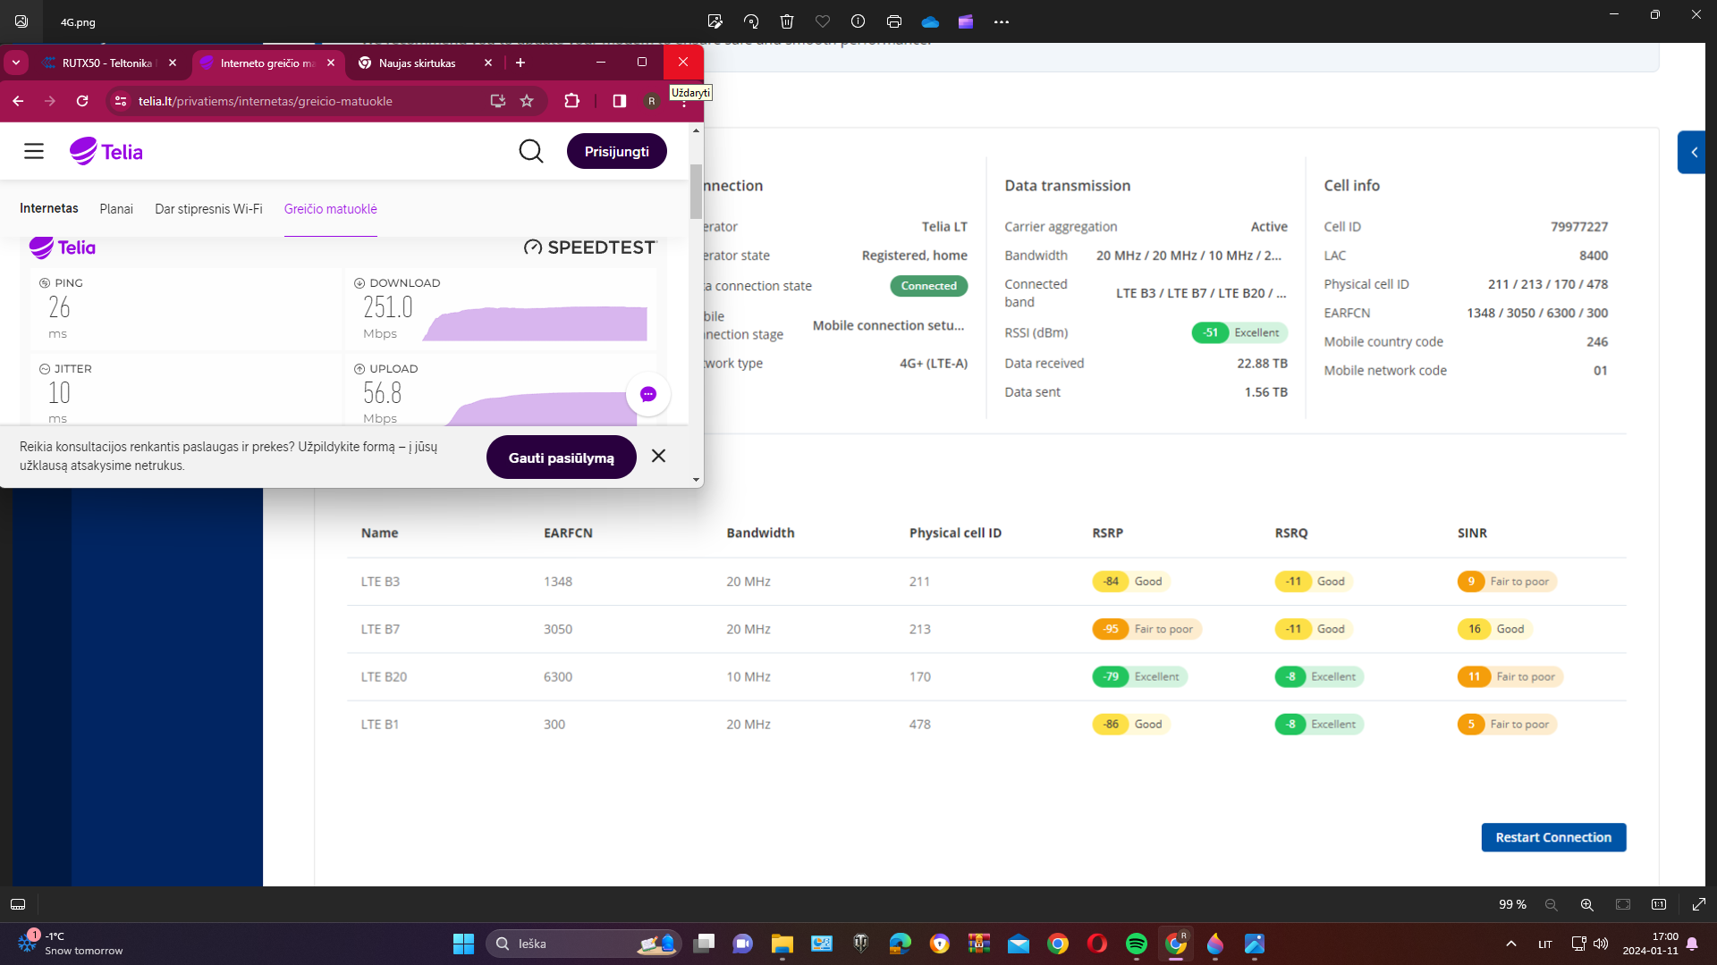Viewport: 1717px width, 965px height.
Task: Open the Planai nav item
Action: [116, 209]
